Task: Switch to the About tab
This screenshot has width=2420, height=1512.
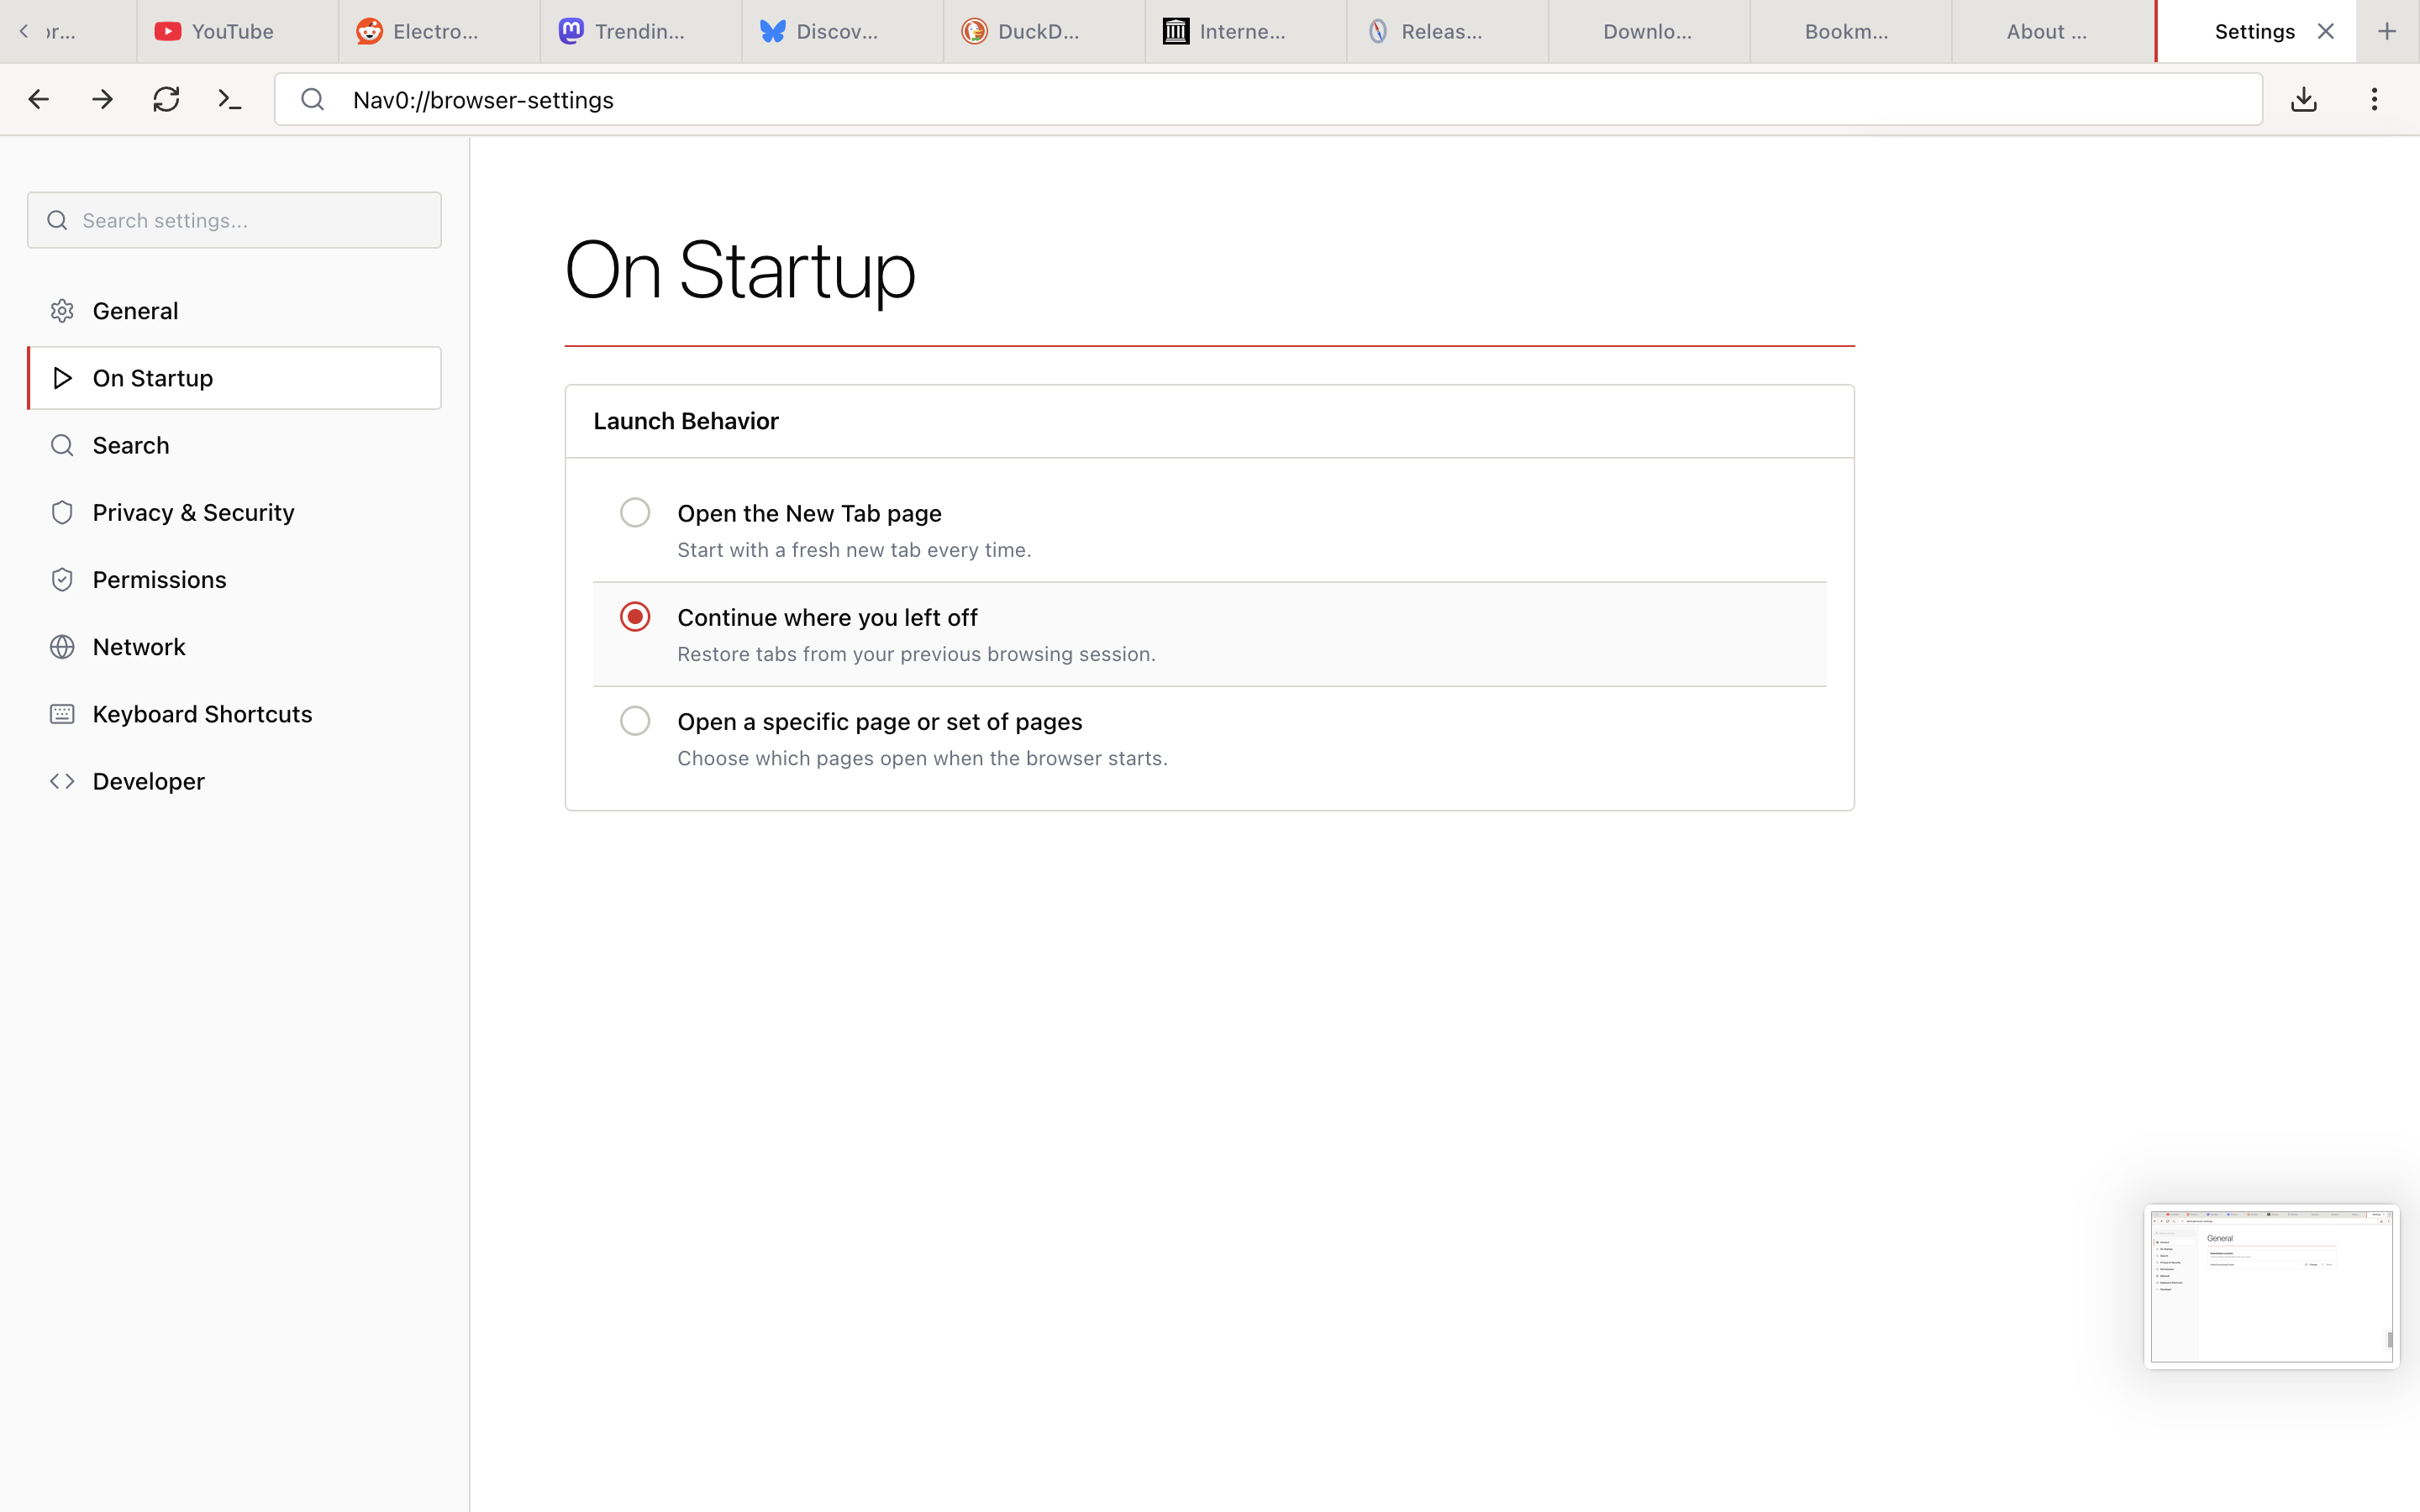Action: coord(2052,31)
